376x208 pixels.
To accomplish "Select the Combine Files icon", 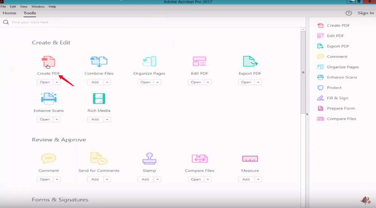I will pyautogui.click(x=99, y=62).
